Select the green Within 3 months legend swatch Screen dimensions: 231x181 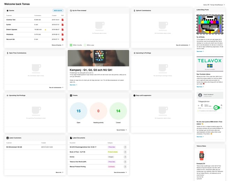71,45
